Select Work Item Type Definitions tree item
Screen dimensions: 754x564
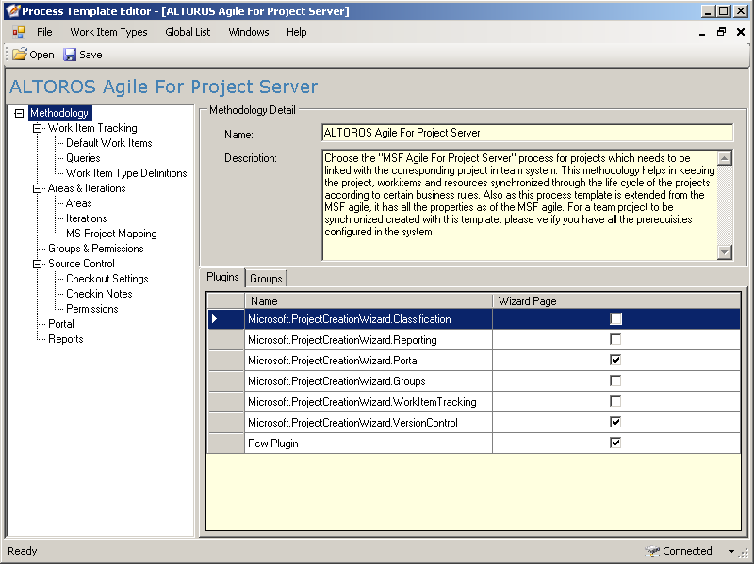point(126,173)
